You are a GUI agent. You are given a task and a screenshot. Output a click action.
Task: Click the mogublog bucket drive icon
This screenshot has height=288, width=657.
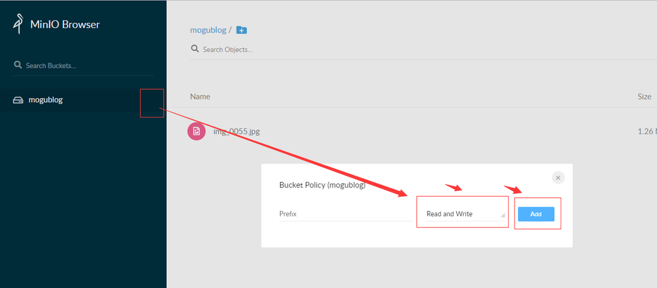[x=18, y=100]
